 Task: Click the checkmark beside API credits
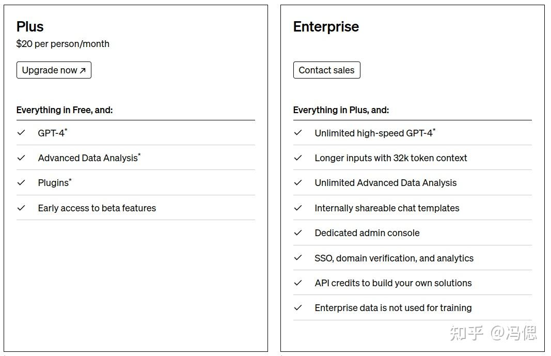pyautogui.click(x=298, y=283)
